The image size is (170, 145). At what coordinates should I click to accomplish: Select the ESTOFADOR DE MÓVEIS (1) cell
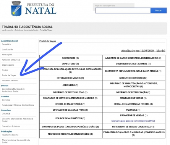point(71,78)
